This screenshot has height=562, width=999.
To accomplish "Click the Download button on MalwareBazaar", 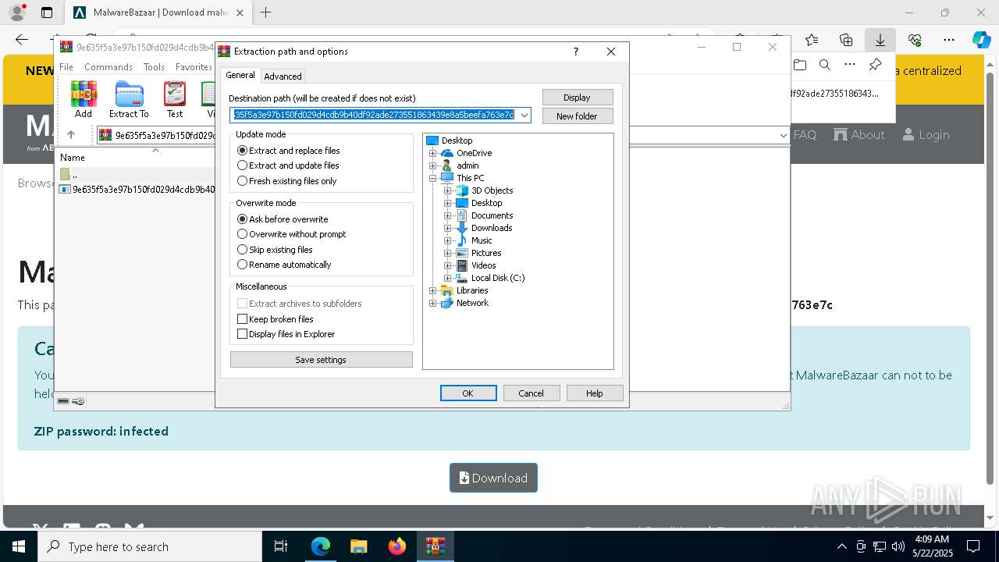I will tap(493, 478).
